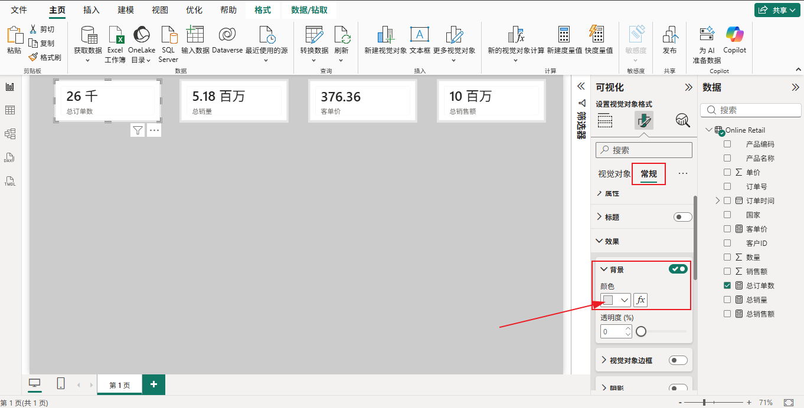Collapse the 数据 pane
The width and height of the screenshot is (804, 408).
[795, 87]
